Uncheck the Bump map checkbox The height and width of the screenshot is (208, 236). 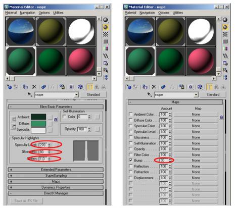point(130,160)
